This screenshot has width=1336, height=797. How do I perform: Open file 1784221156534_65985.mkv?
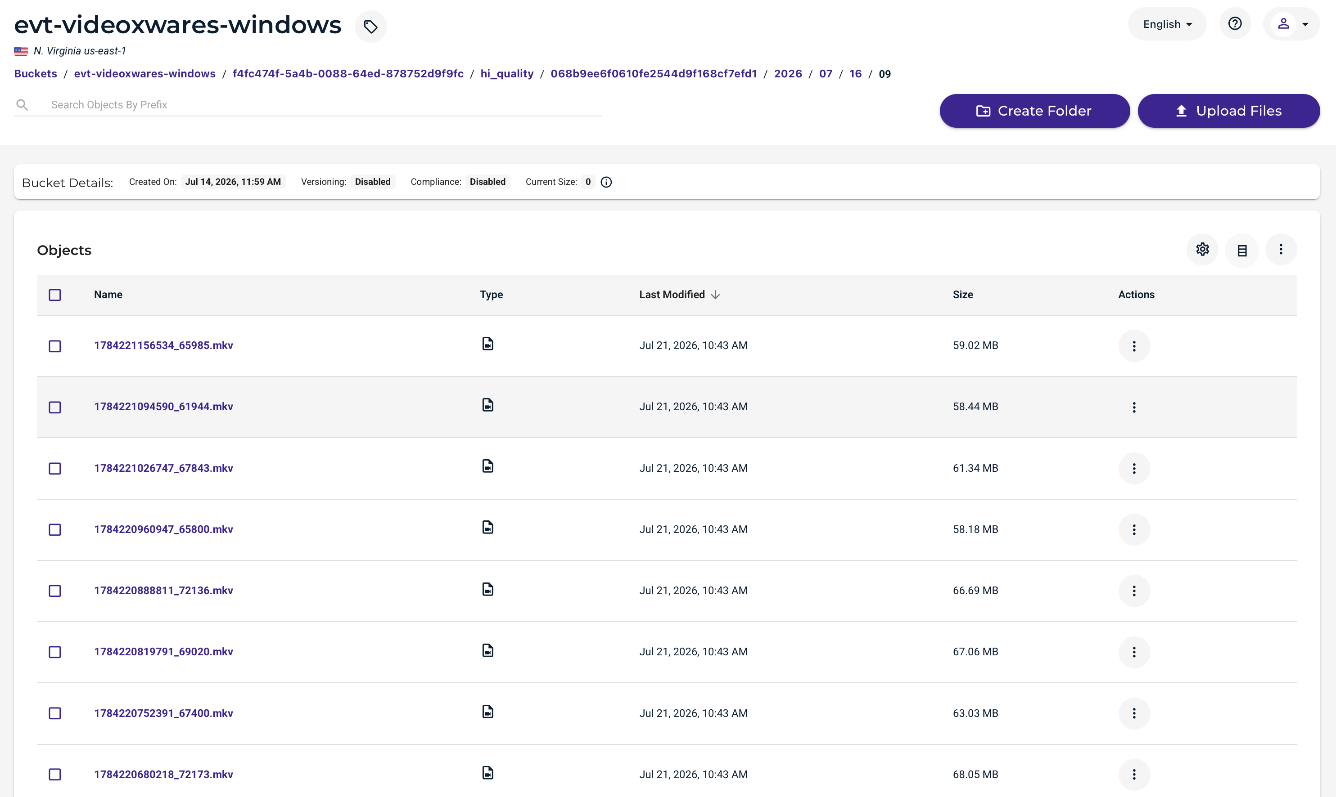coord(163,345)
